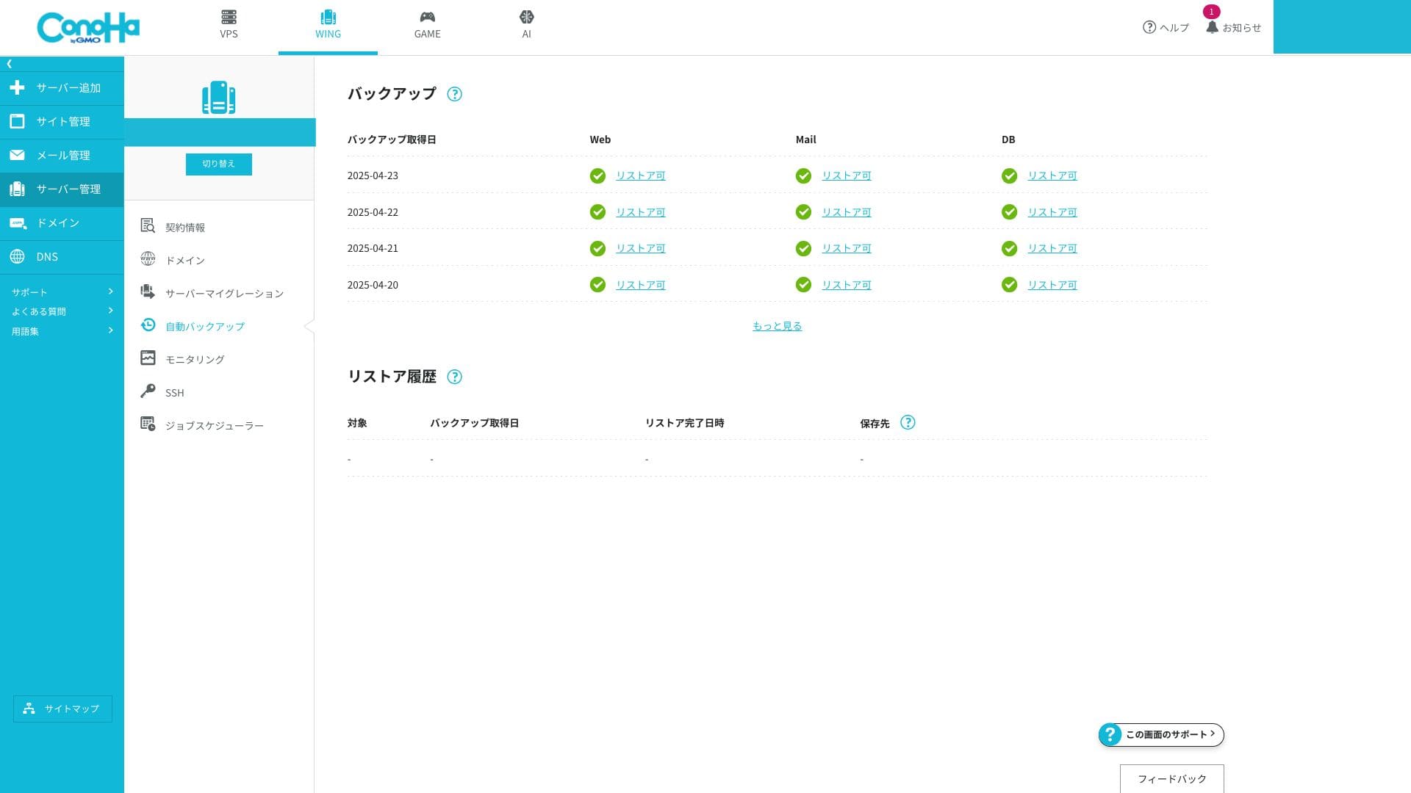The height and width of the screenshot is (793, 1411).
Task: Click the help icon beside 保存先 column
Action: pos(908,422)
